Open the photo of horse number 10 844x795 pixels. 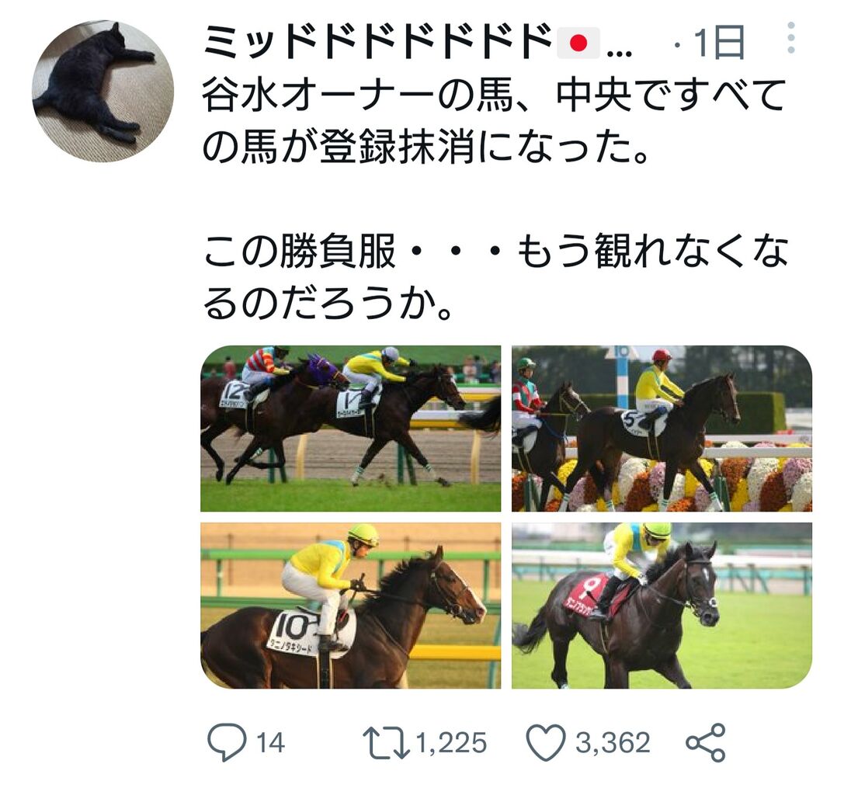[350, 606]
